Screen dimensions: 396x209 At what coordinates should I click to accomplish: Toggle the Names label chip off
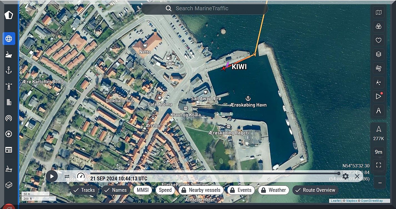116,190
